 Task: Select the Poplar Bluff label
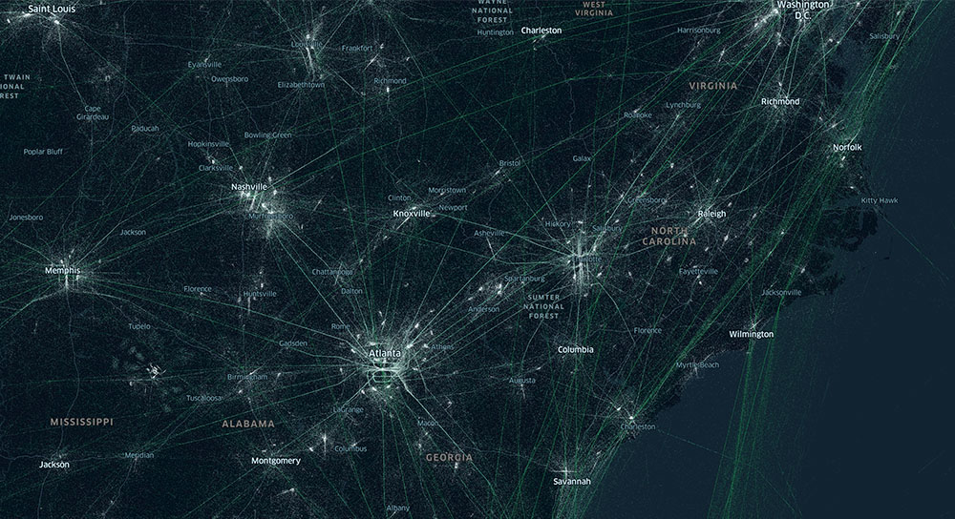tap(43, 152)
